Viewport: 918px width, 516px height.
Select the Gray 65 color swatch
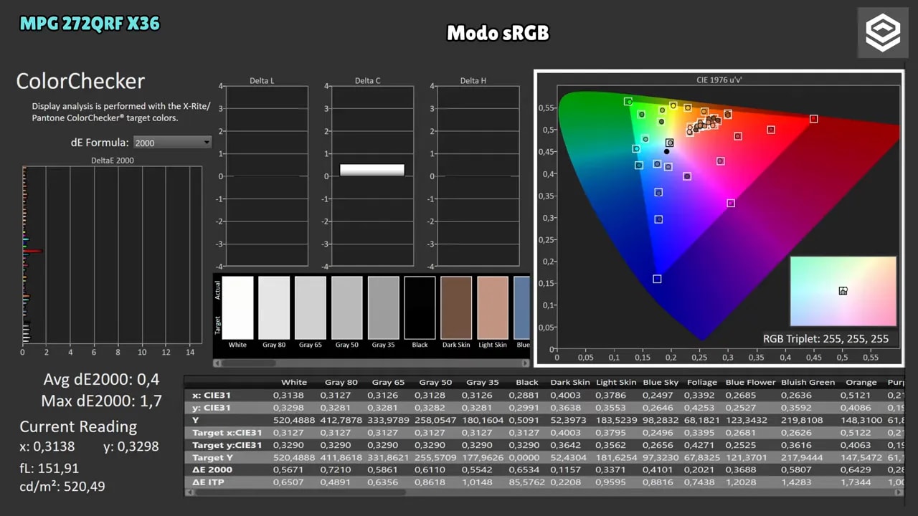click(311, 307)
